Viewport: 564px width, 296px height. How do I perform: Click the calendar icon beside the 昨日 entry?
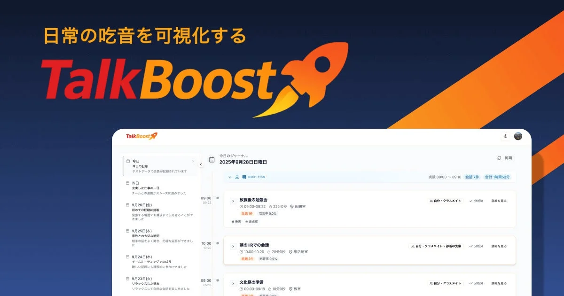pos(127,183)
